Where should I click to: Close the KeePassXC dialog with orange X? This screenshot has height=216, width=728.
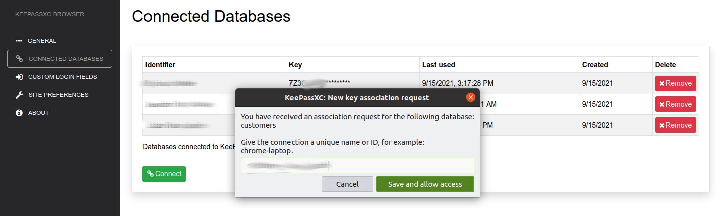pos(470,97)
